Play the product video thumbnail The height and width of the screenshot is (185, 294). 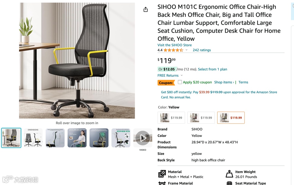[x=143, y=138]
